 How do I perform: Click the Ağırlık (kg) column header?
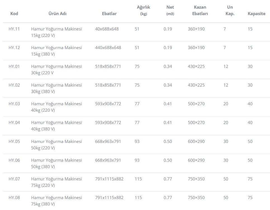[x=144, y=10]
